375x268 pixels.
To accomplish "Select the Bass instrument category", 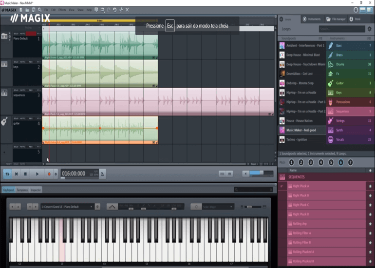I will pos(350,45).
